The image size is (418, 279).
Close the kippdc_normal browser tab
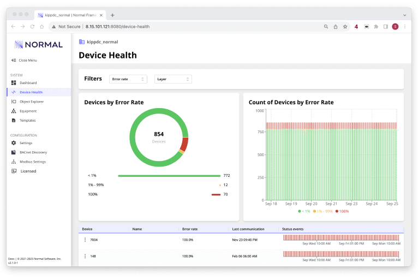[101, 15]
